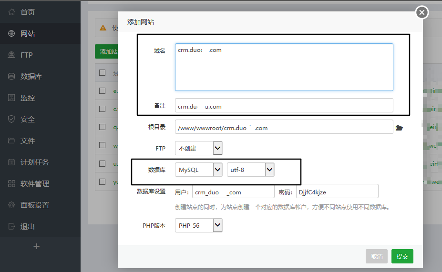Open the 数据库 database icon

[11, 76]
